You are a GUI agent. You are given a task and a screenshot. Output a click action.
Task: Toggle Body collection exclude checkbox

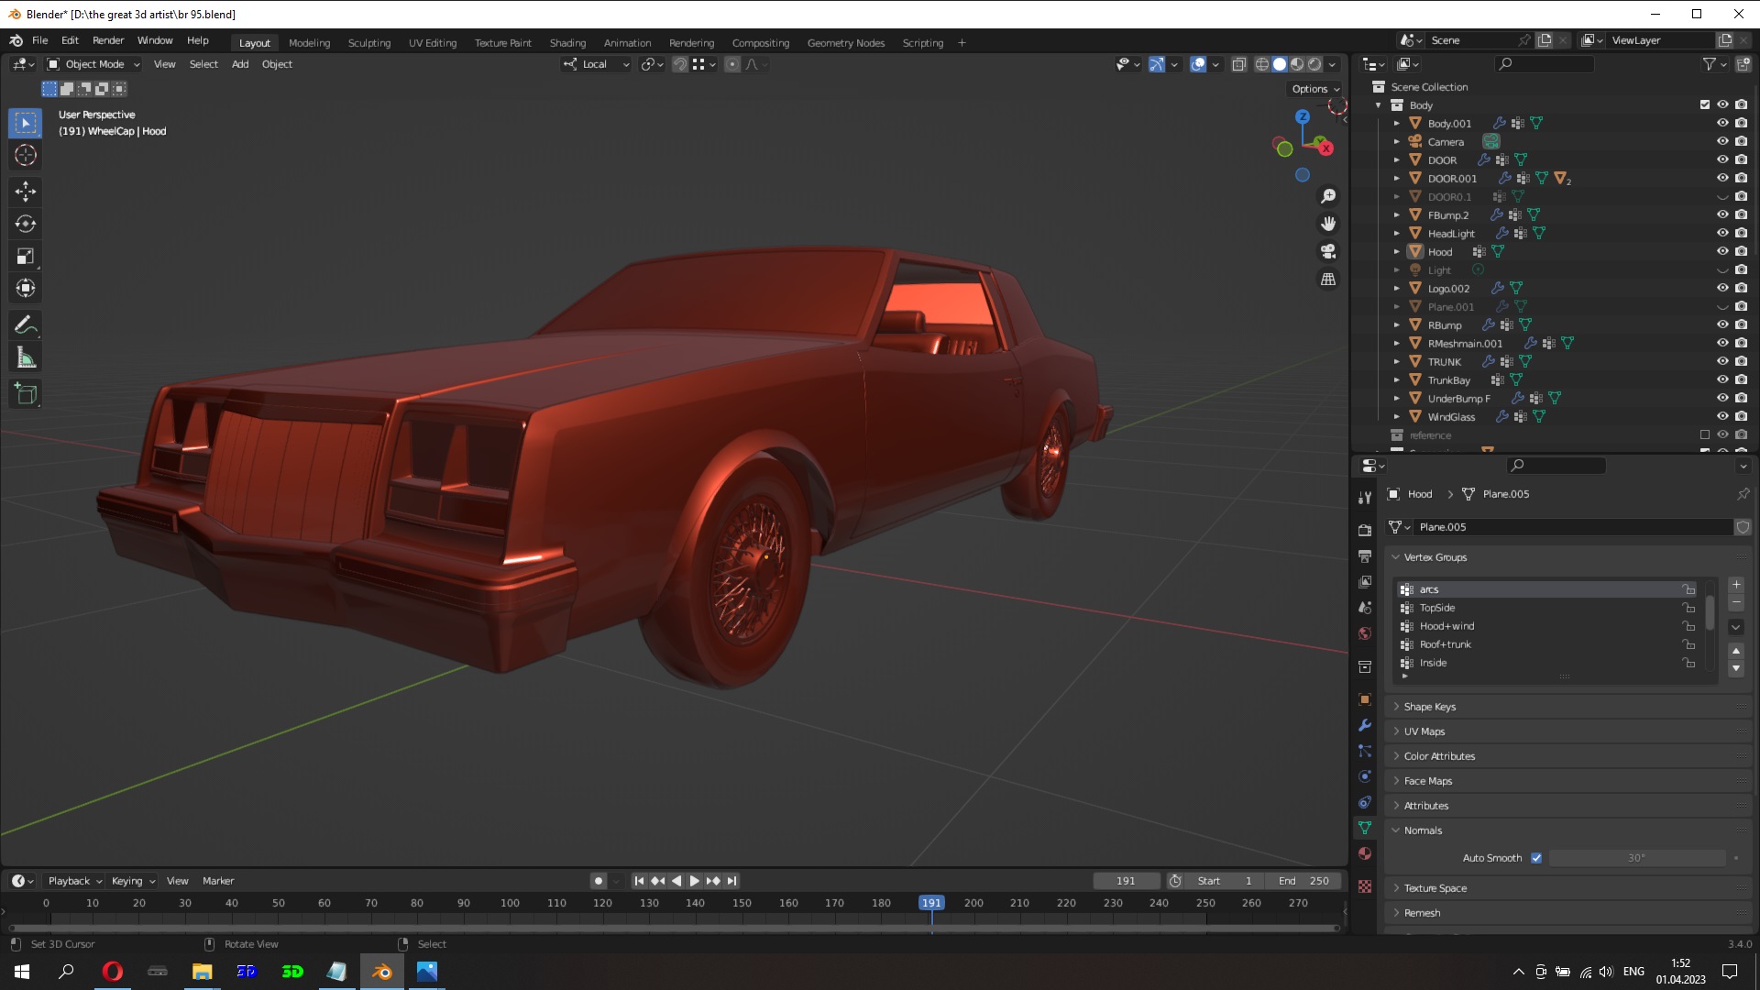pos(1705,104)
